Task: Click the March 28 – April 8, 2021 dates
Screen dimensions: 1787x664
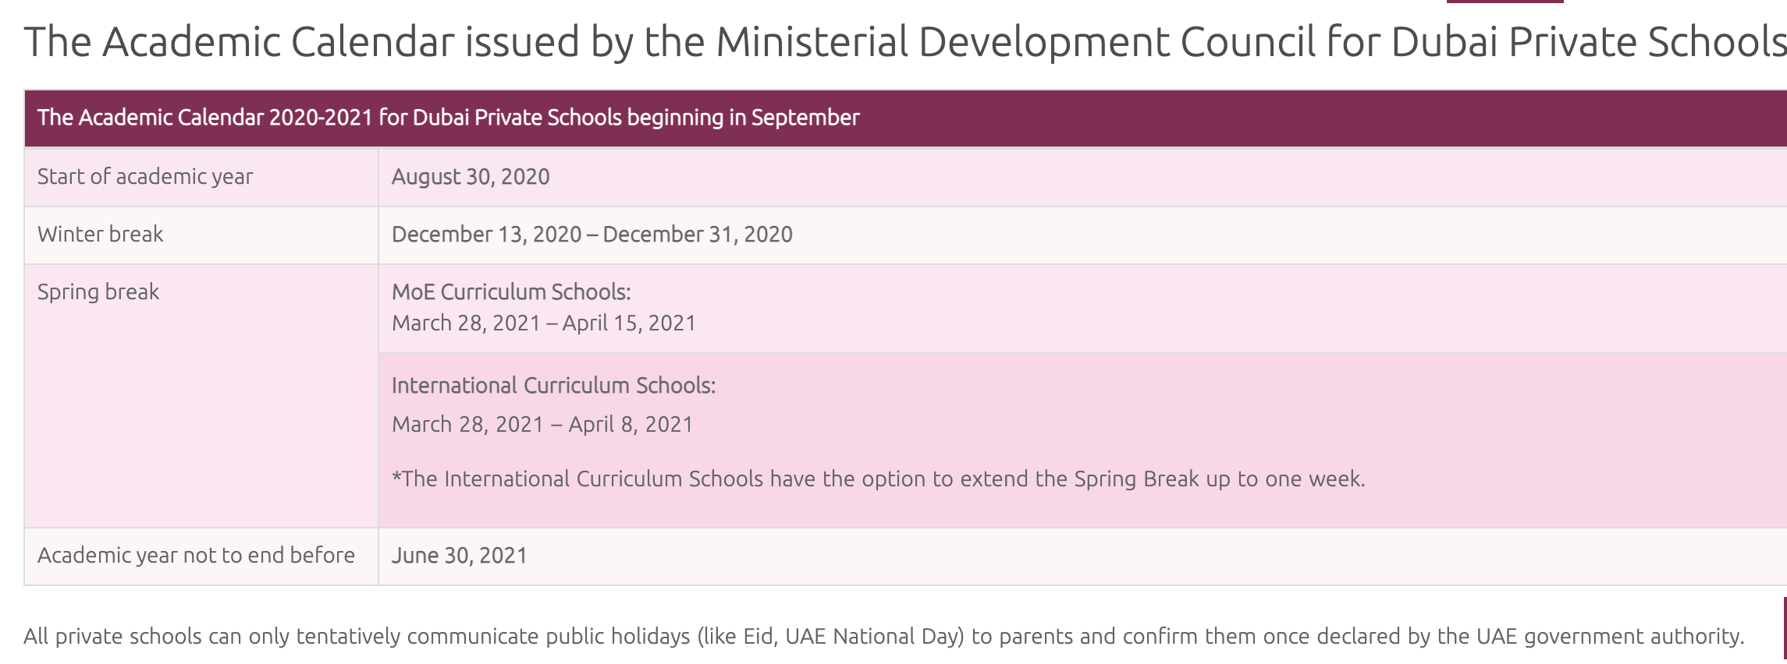Action: (x=542, y=425)
